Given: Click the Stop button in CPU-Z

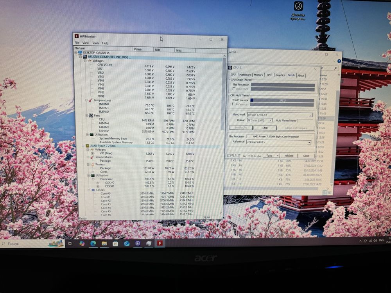Looking at the screenshot, I should [x=265, y=128].
